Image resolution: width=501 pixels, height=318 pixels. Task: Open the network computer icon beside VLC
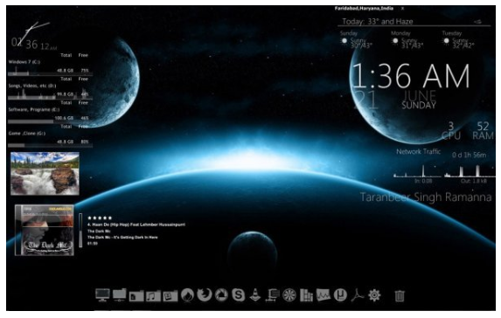pyautogui.click(x=272, y=295)
